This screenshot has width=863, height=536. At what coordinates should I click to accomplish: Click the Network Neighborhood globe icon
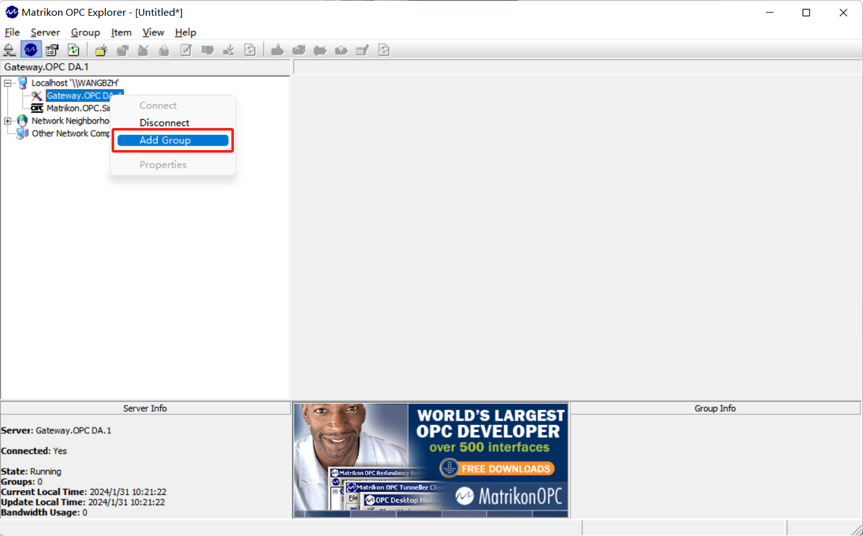(23, 120)
